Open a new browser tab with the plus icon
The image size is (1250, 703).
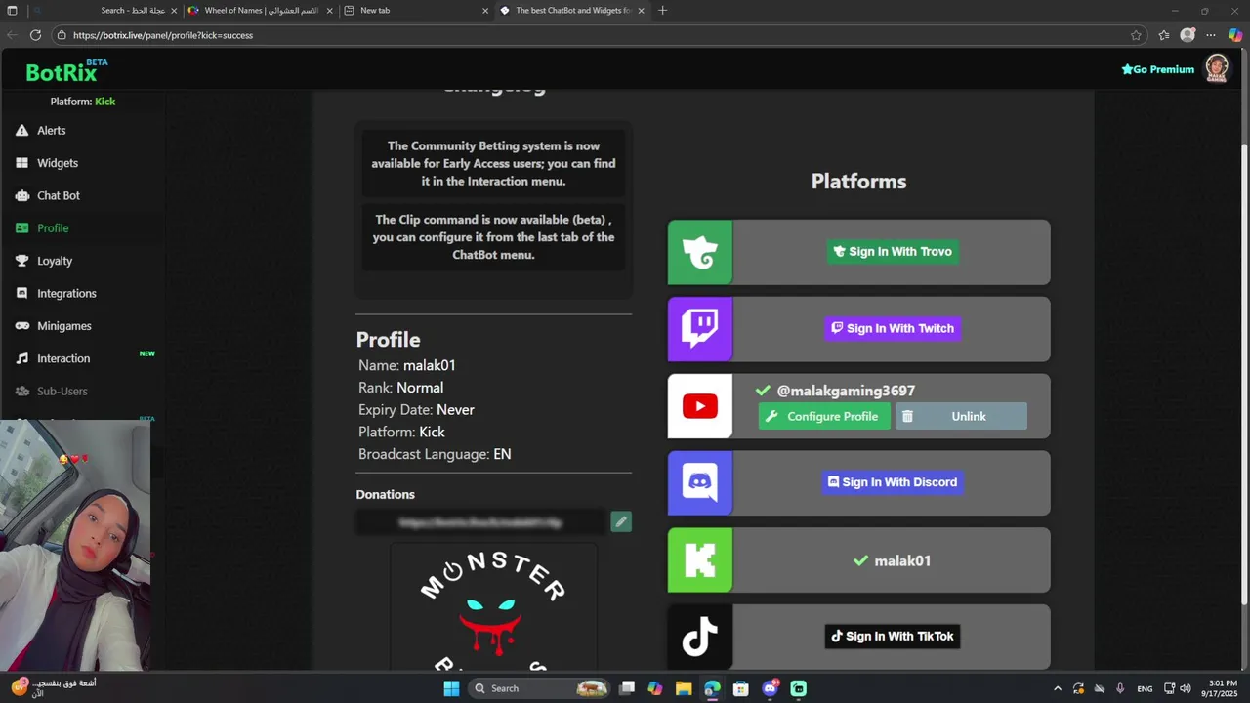pyautogui.click(x=663, y=11)
